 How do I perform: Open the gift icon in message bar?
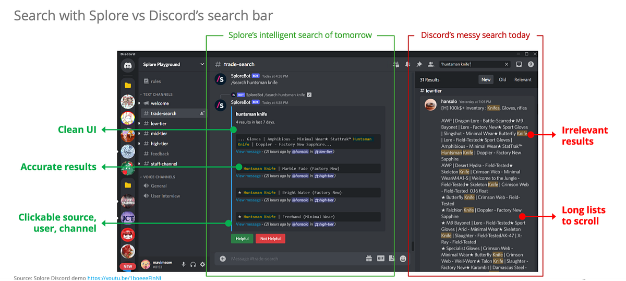point(369,258)
